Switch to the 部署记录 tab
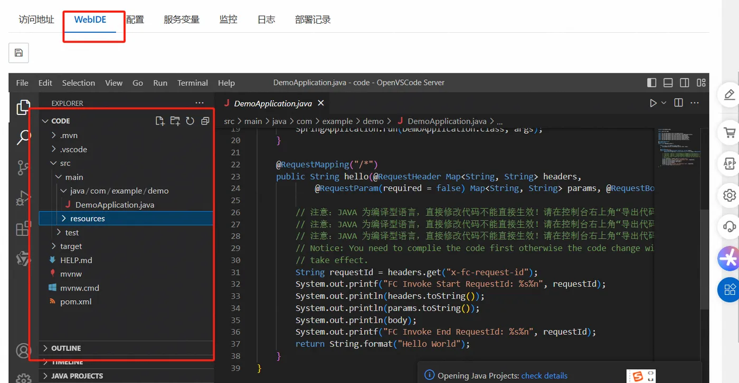The image size is (739, 383). click(313, 20)
